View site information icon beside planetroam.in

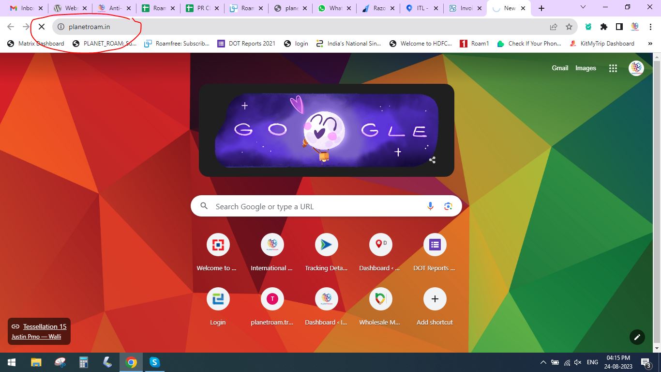(61, 27)
